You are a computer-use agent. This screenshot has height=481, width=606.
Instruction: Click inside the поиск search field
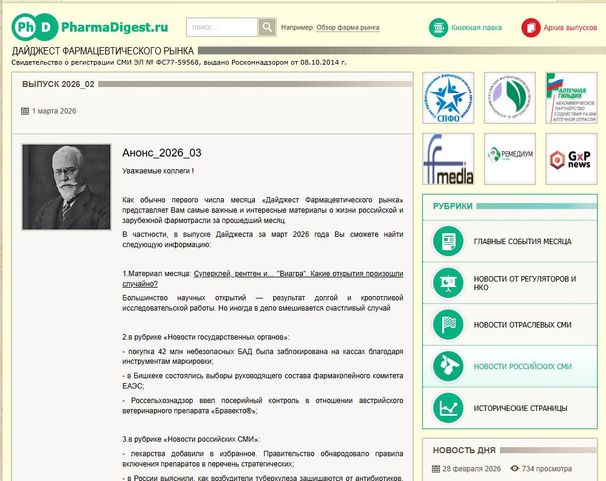tap(221, 27)
